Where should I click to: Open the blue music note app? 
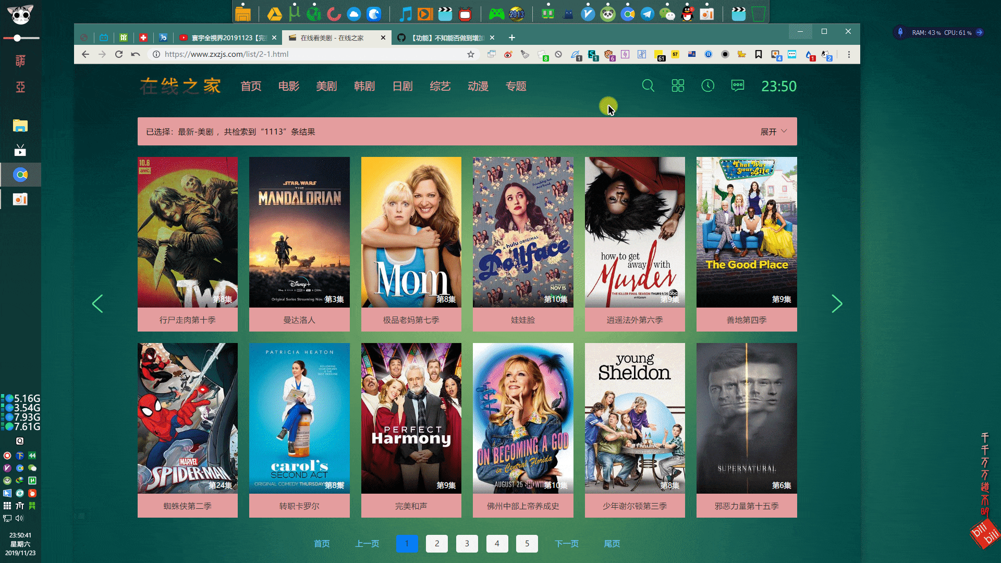[406, 14]
